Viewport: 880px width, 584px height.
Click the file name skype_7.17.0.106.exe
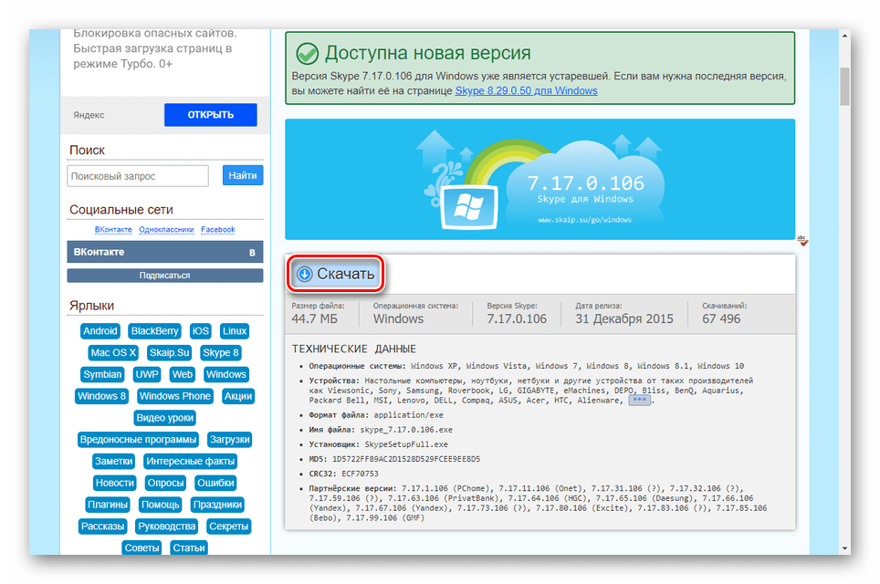pos(406,430)
